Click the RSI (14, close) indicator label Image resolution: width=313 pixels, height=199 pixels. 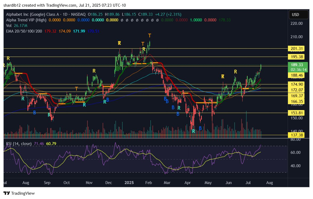point(19,144)
